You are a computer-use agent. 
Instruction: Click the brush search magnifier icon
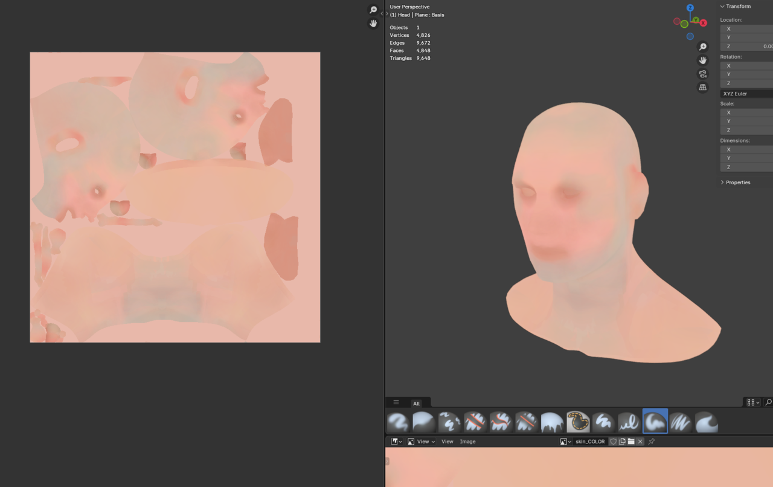(x=768, y=402)
